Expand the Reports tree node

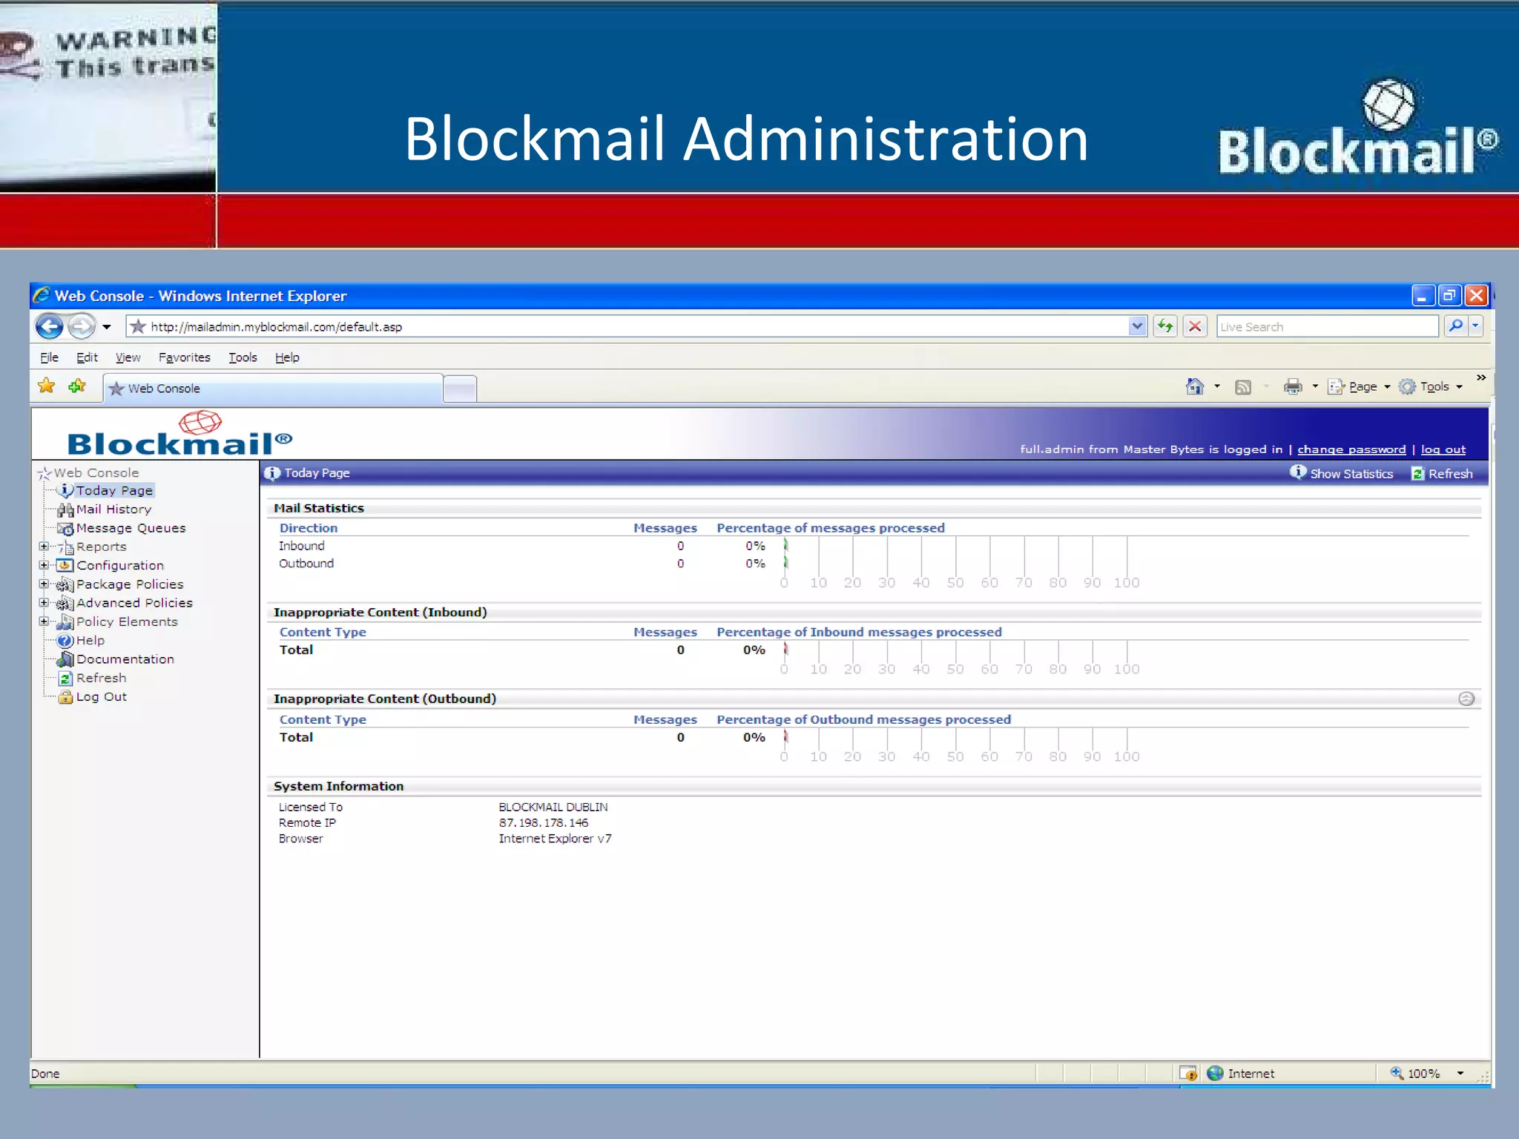click(x=44, y=547)
